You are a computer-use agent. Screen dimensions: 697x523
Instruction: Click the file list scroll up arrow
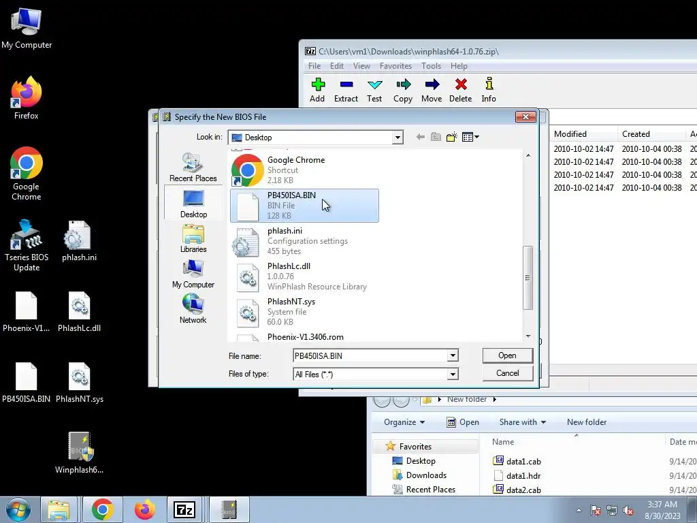528,155
